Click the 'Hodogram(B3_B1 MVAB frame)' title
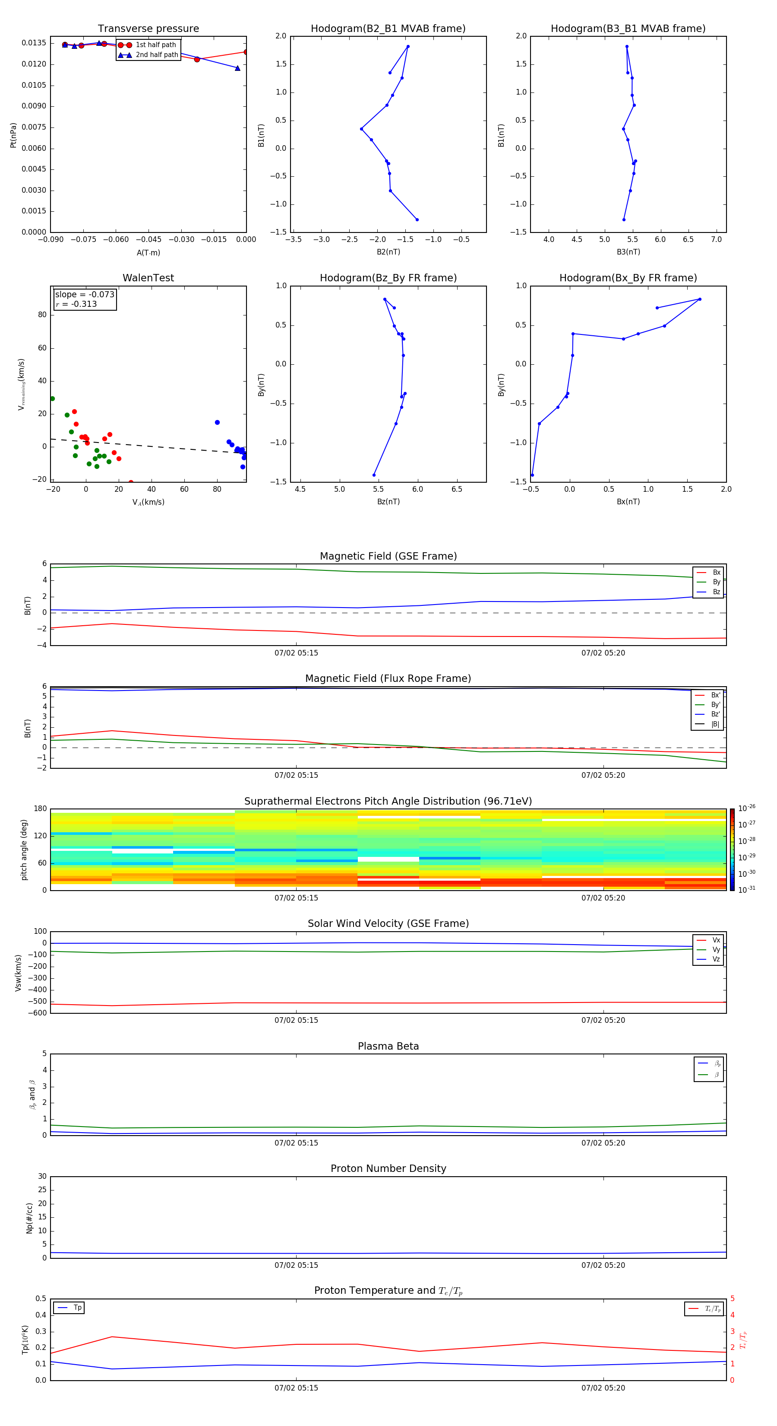Screen dimensions: 777x1426 [628, 29]
